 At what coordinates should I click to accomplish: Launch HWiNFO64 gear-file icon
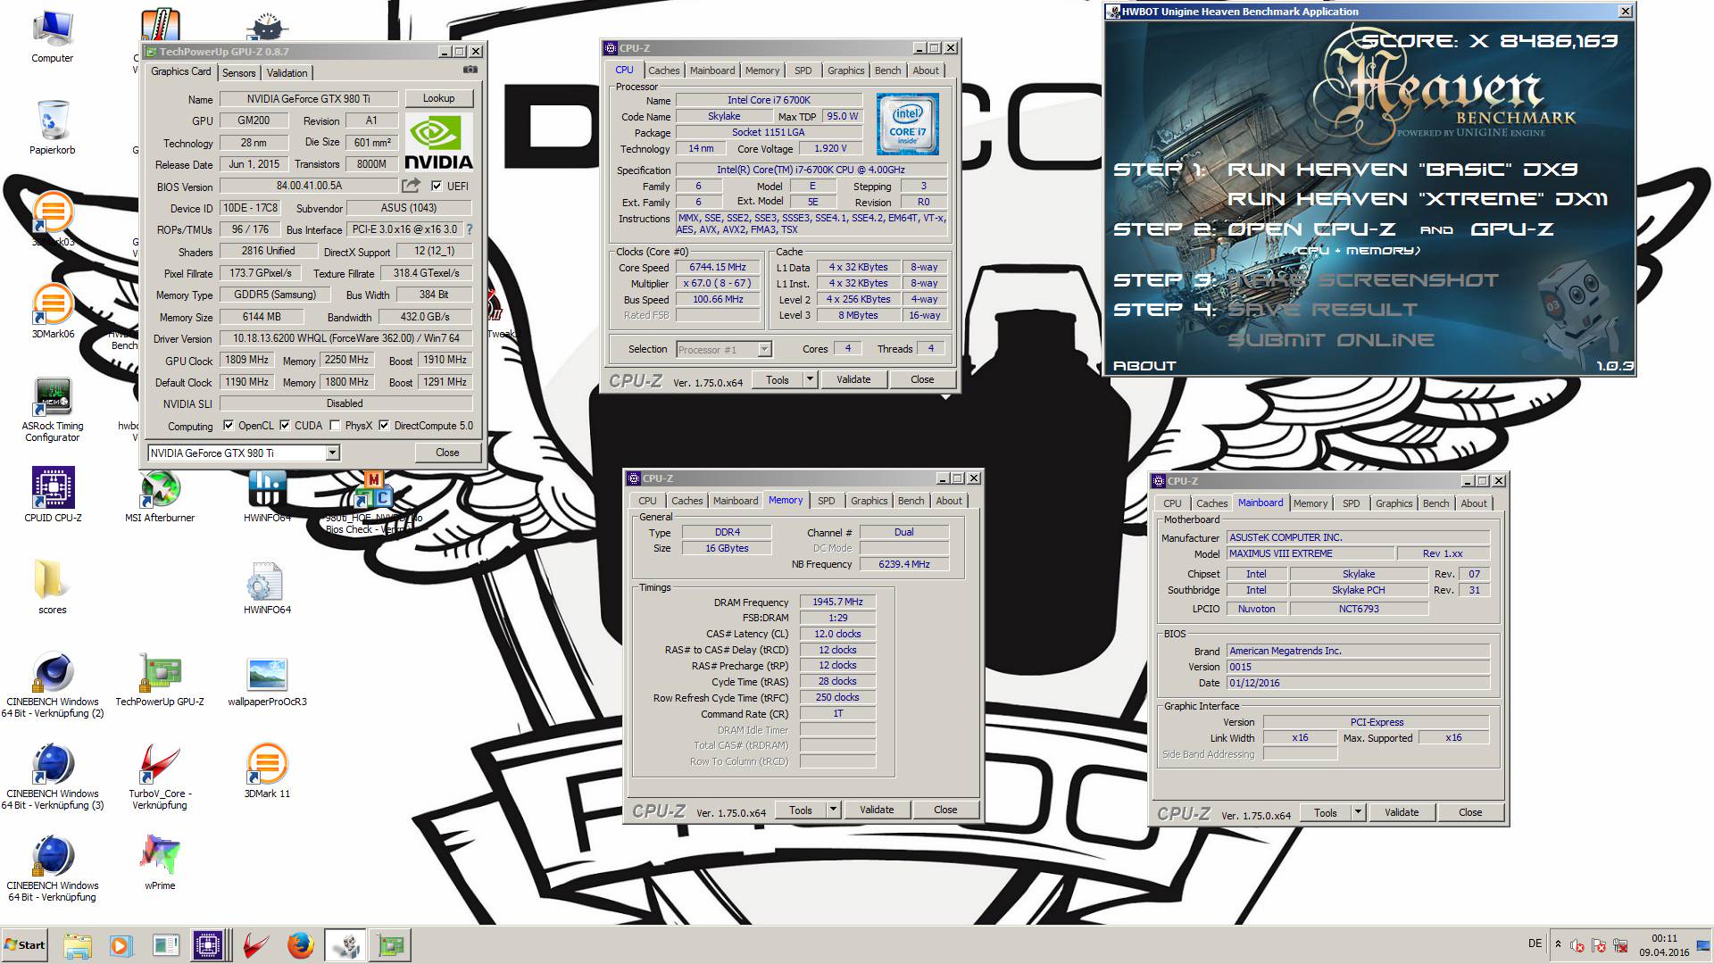pyautogui.click(x=267, y=586)
